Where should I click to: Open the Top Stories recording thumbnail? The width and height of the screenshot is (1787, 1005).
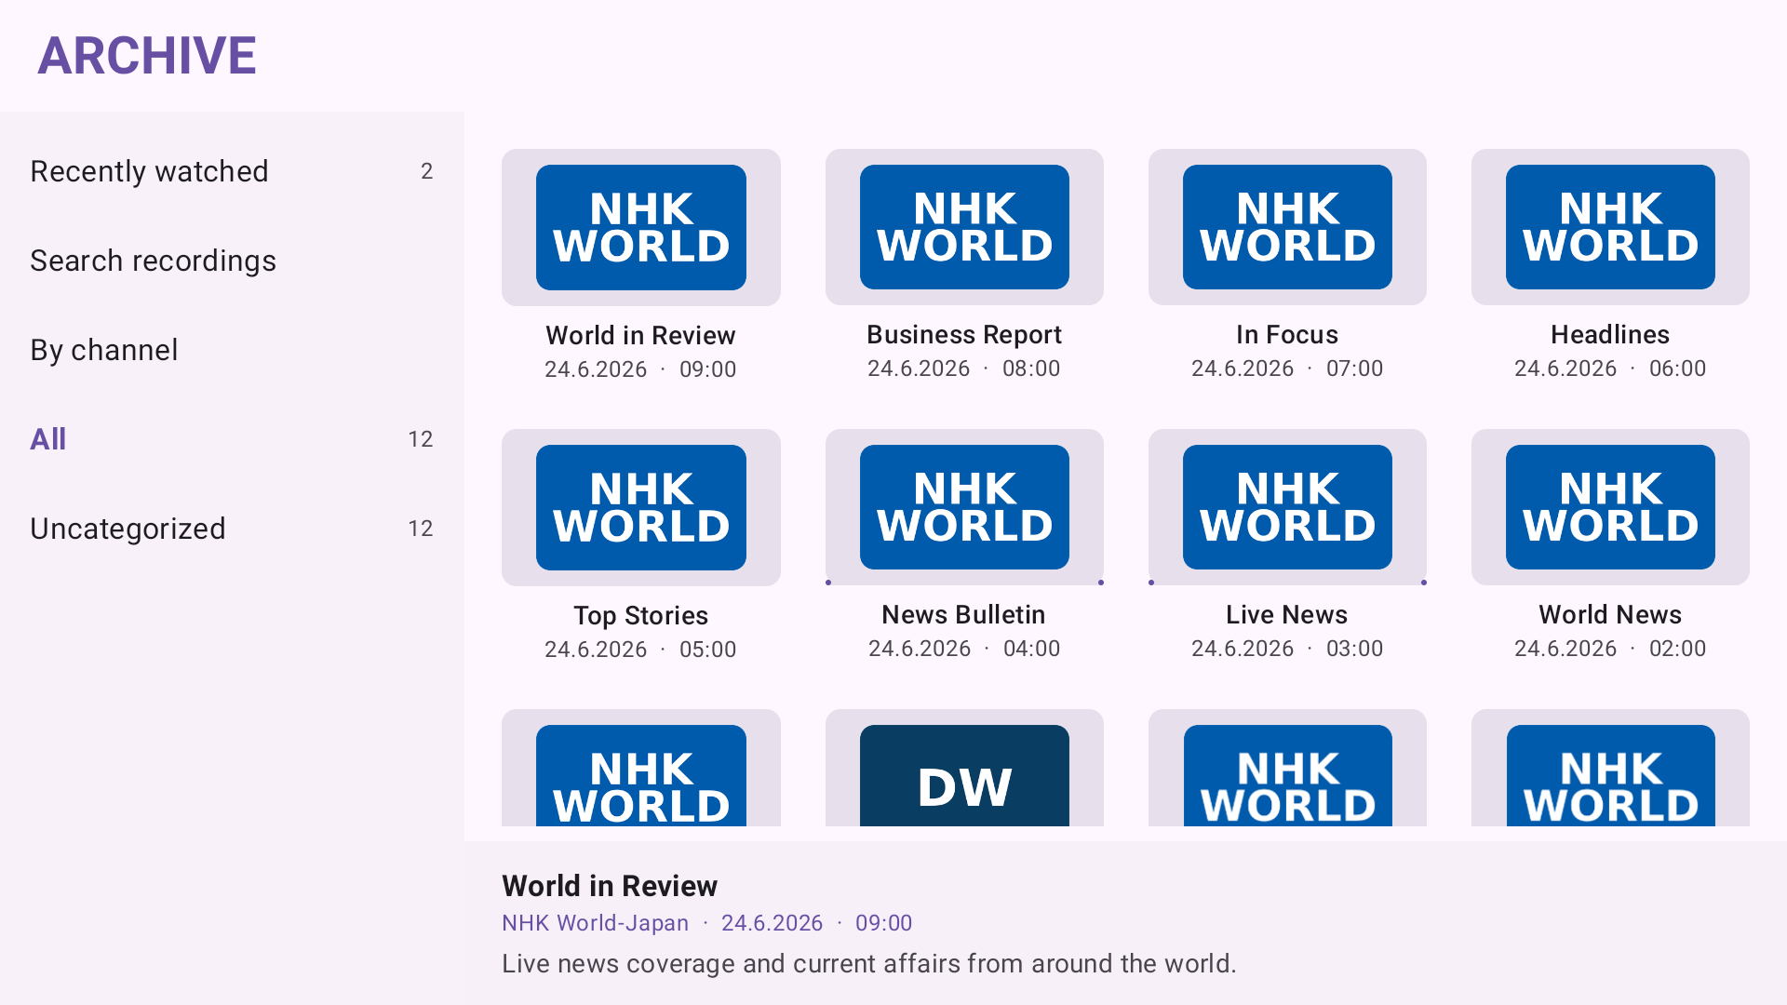click(x=641, y=507)
